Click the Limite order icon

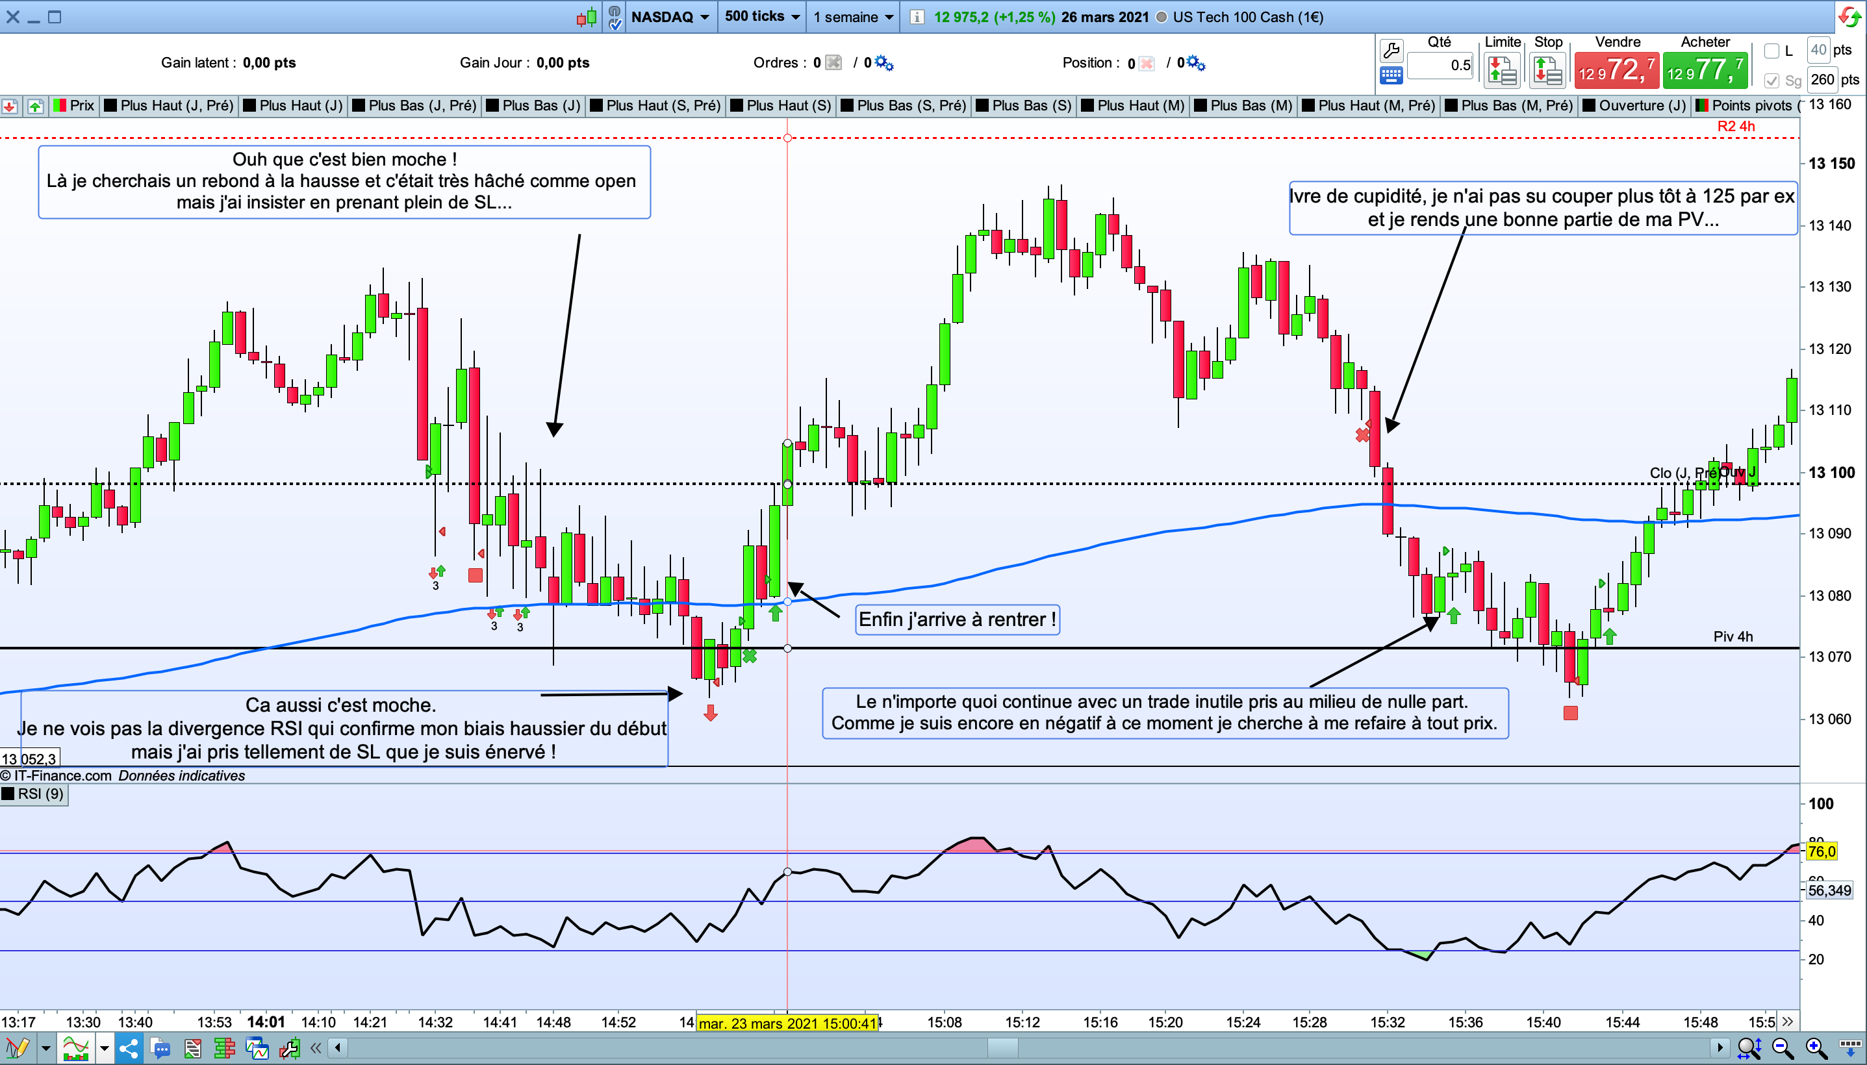[1502, 71]
